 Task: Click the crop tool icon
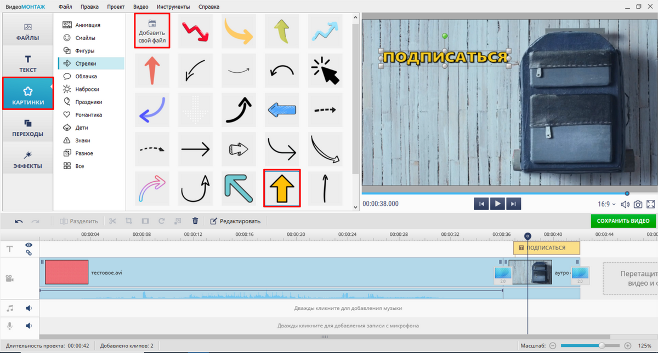click(129, 221)
